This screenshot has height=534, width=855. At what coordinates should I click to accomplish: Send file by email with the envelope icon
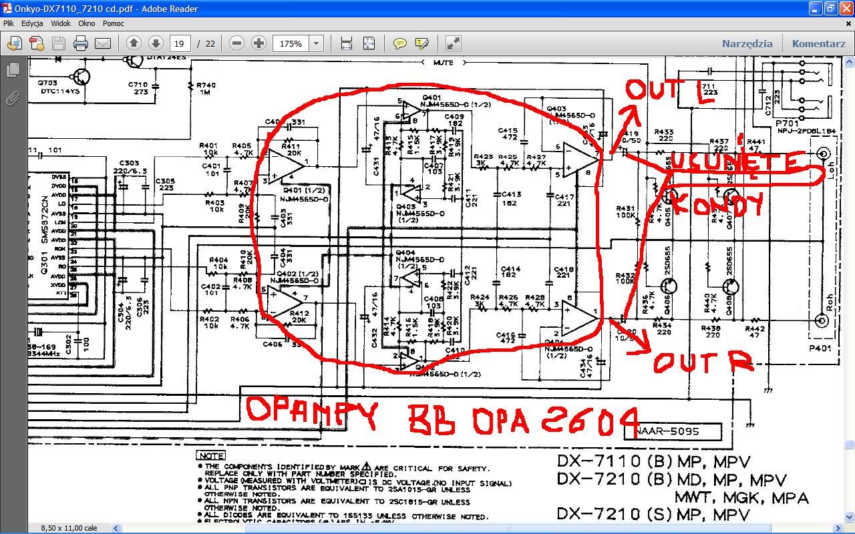click(103, 43)
